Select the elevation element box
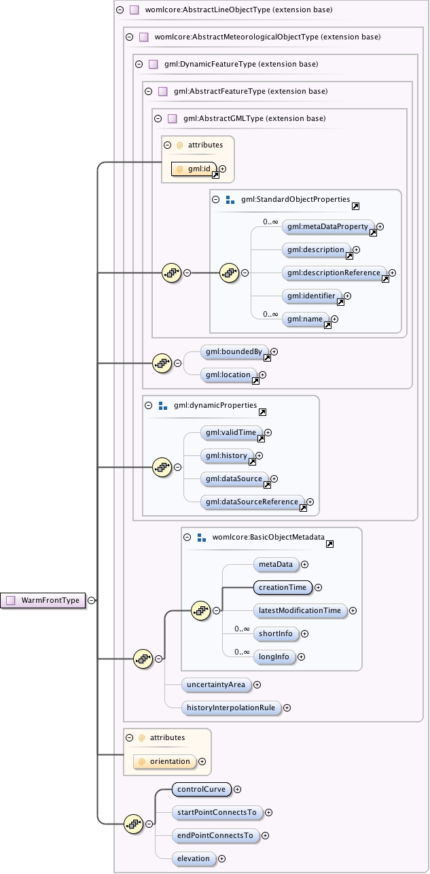This screenshot has height=874, width=430. point(194,858)
